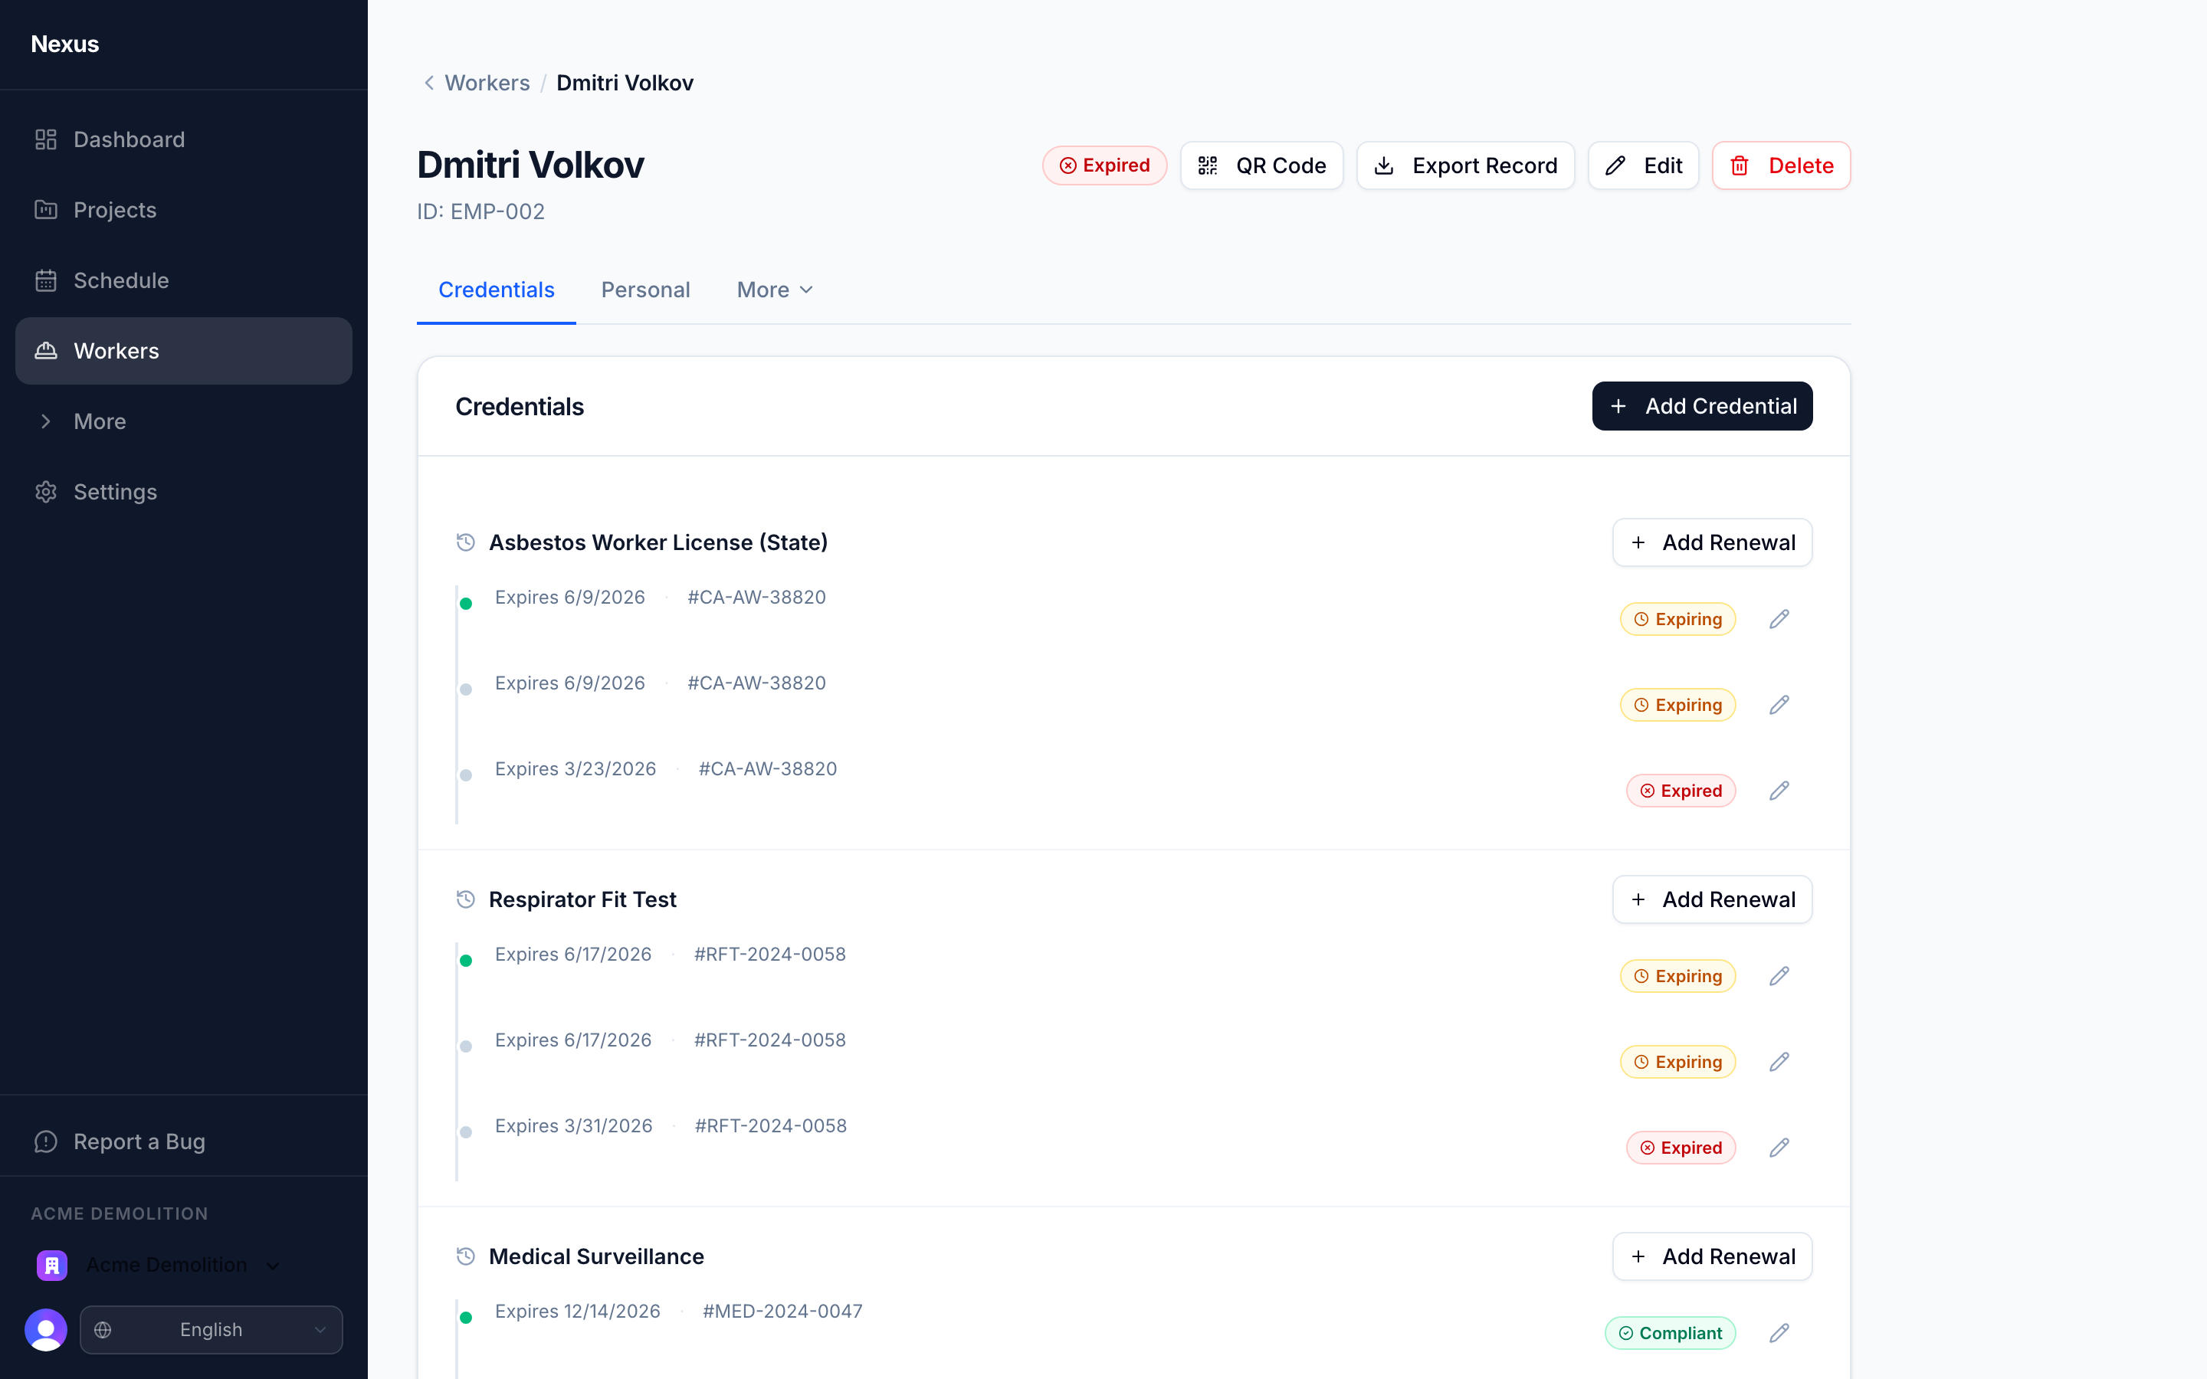Viewport: 2207px width, 1379px height.
Task: Click the Expired status badge beside QR Code
Action: (x=1104, y=165)
